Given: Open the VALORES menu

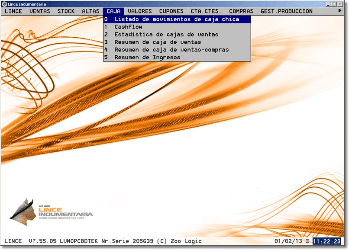Looking at the screenshot, I should click(x=139, y=11).
